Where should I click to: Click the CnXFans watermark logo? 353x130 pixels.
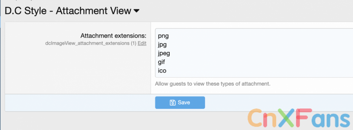300,118
